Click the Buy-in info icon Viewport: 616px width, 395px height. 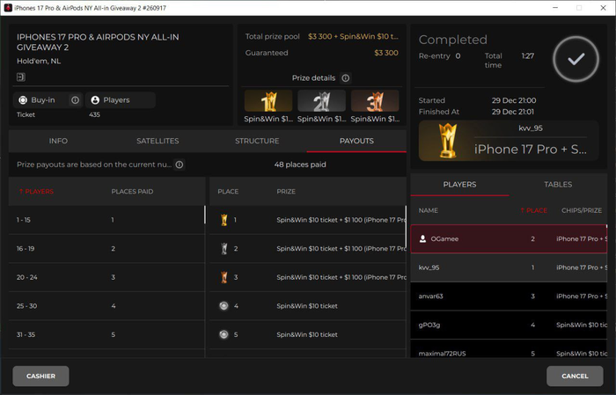point(75,100)
